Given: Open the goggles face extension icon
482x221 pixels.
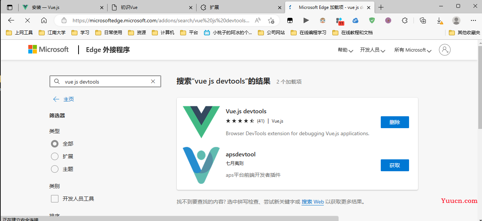Looking at the screenshot, I should pos(323,20).
